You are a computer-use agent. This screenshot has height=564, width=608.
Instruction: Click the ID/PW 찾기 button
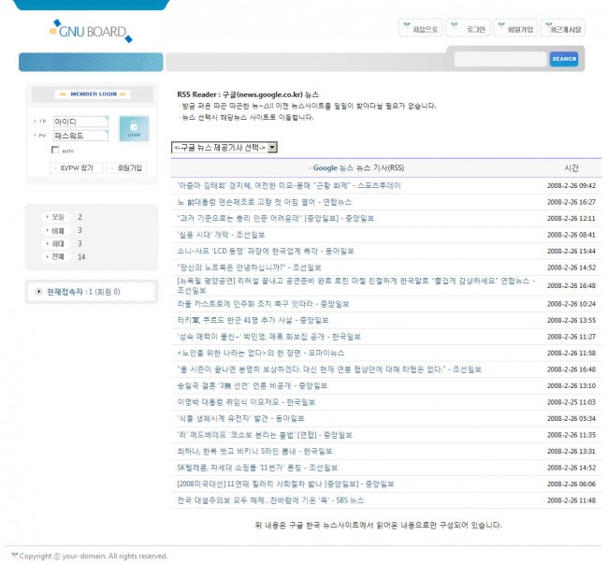75,167
